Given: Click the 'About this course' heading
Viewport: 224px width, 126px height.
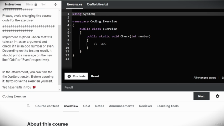Looking at the screenshot, I should coord(48,124).
